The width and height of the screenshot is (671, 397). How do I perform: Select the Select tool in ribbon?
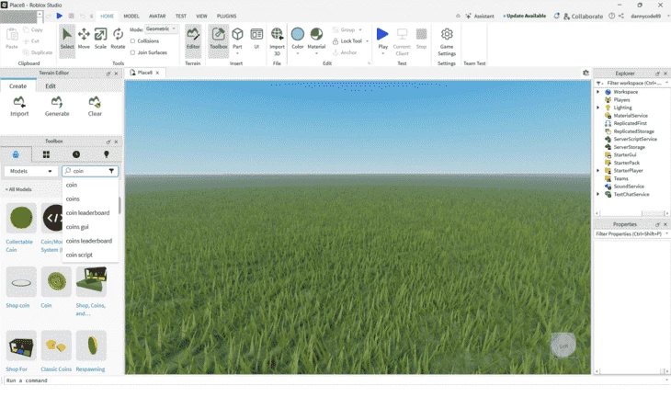click(x=67, y=40)
